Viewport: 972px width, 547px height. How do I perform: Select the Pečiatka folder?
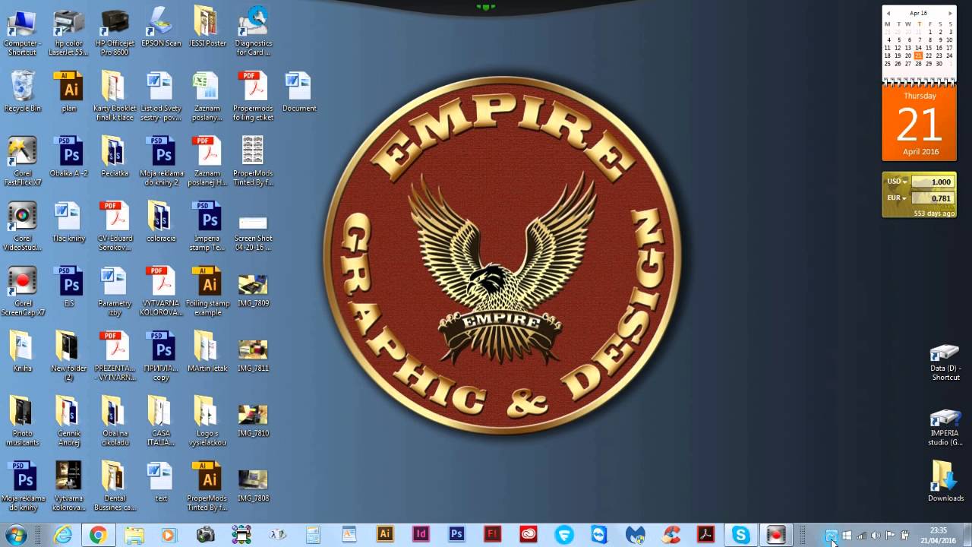[x=114, y=157]
